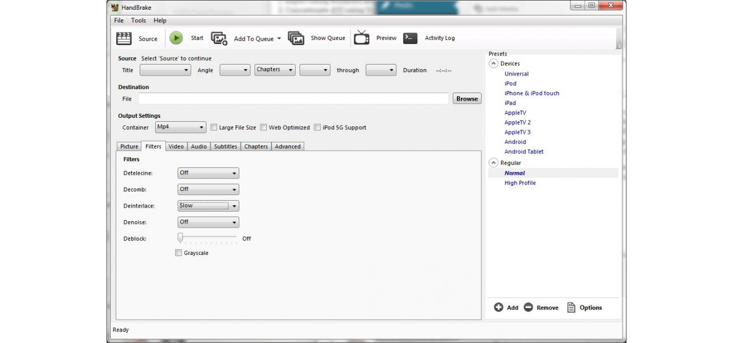Select the AppleTV 3 preset
Image resolution: width=733 pixels, height=343 pixels.
pos(518,132)
